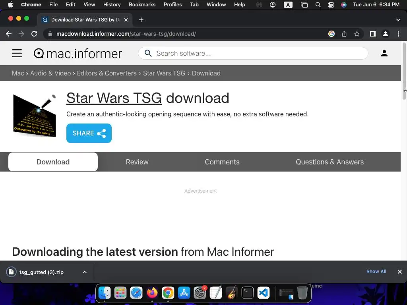Click the browser forward arrow

21,34
